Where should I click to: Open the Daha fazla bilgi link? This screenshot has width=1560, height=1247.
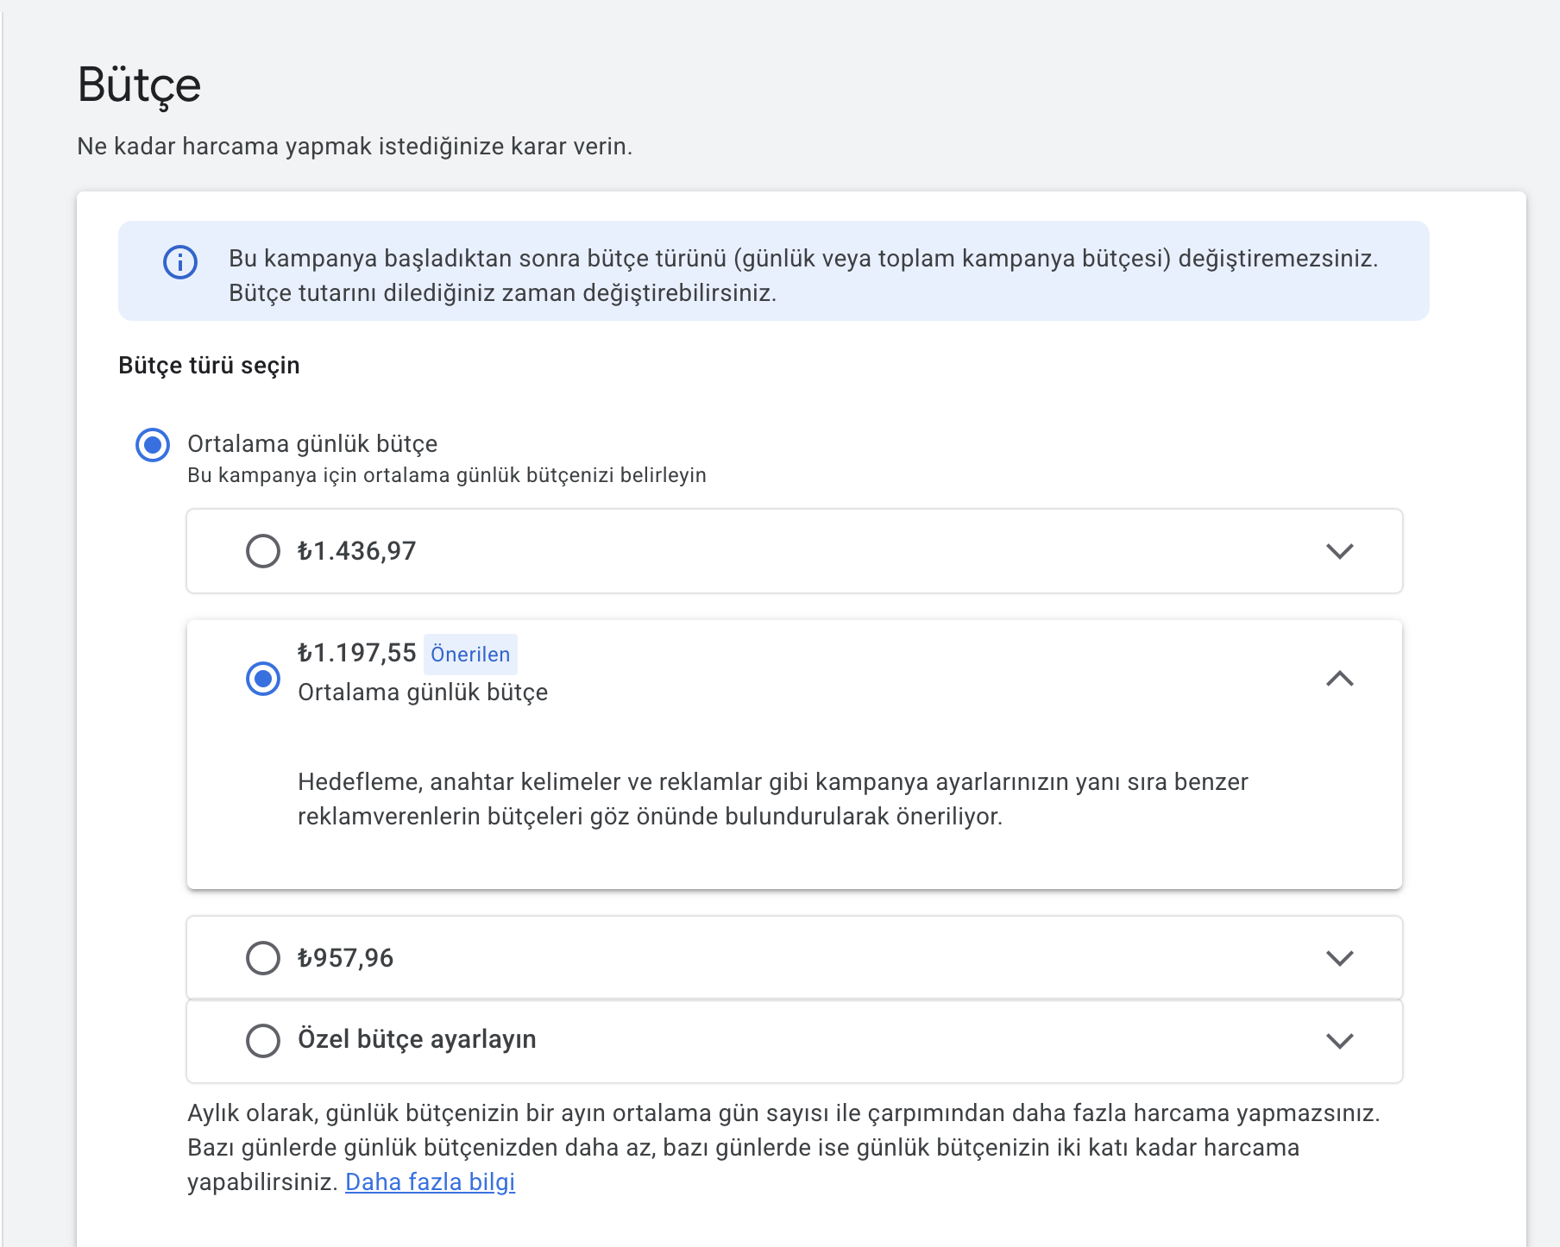[430, 1181]
